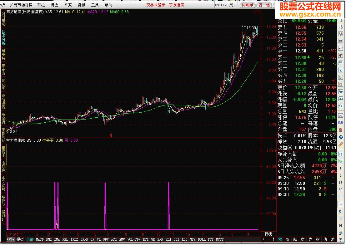Viewport: 346px width, 245px height.
Task: Click the orange 自 self-selected stocks icon
Action: 340,84
